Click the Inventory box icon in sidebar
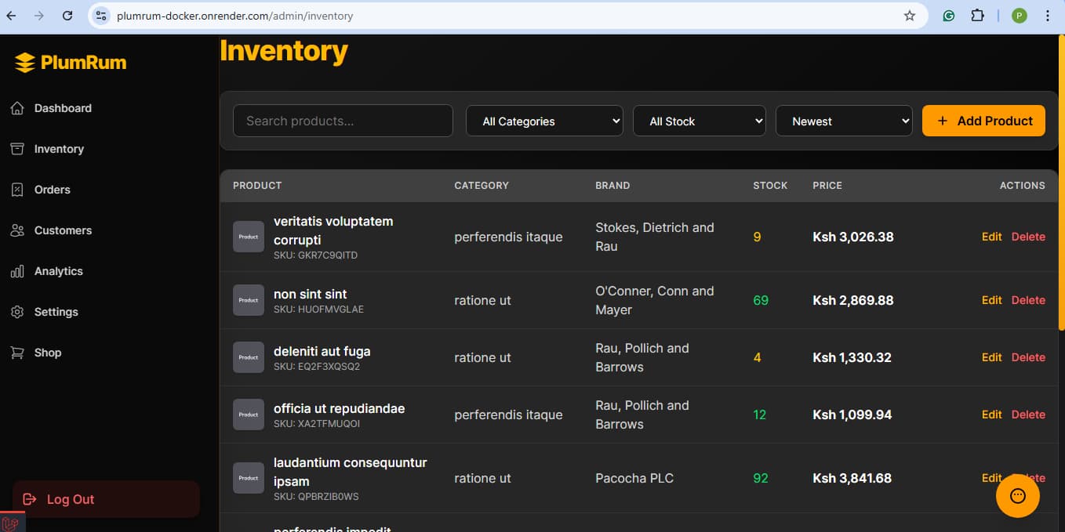This screenshot has width=1065, height=532. pos(17,149)
